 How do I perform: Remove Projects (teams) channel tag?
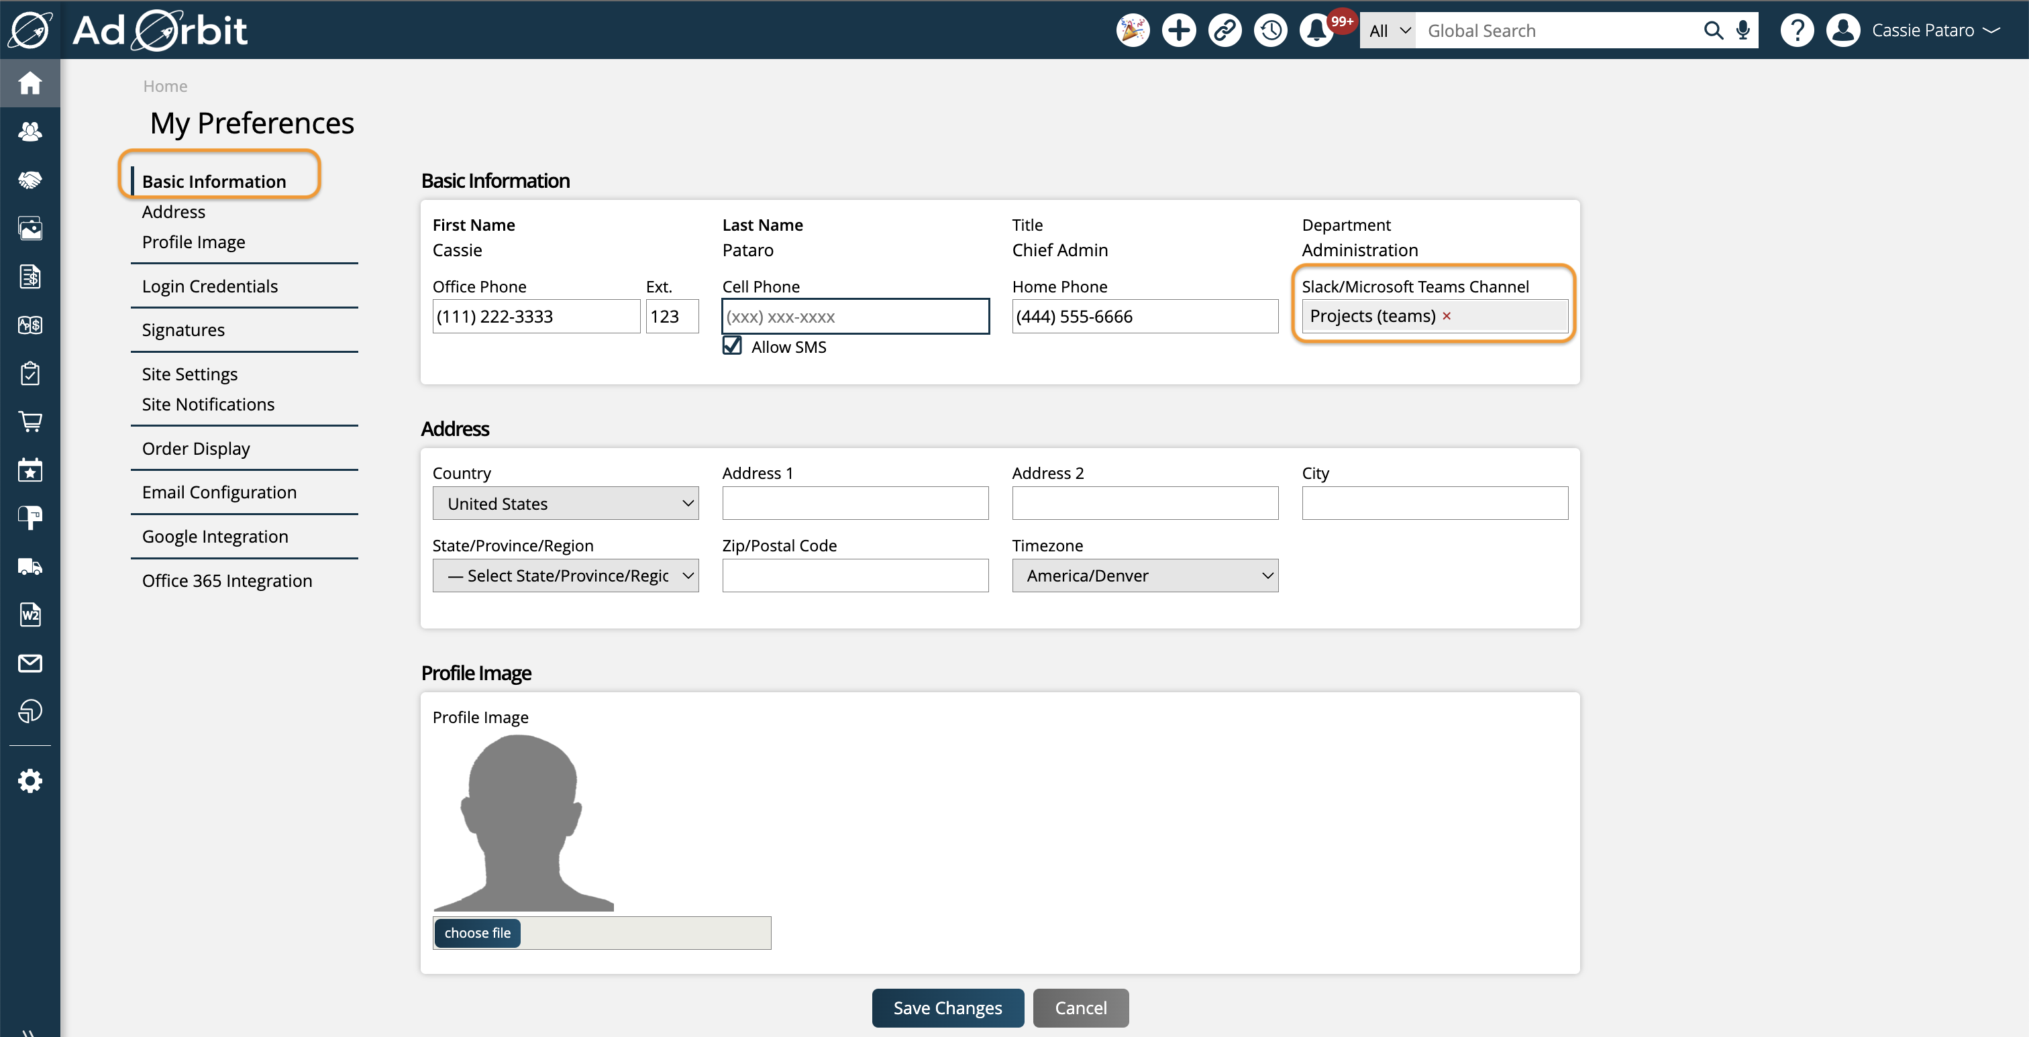(x=1446, y=316)
